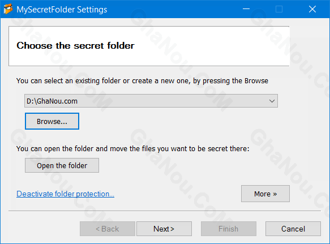Open the Browse... folder picker
Viewport: 330px width, 244px height.
pos(52,121)
